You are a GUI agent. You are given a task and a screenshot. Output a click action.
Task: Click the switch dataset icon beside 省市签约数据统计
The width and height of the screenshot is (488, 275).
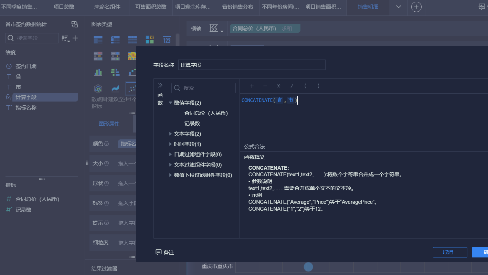75,24
